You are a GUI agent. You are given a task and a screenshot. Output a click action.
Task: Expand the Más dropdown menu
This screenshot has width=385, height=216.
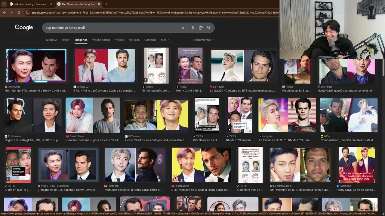[165, 40]
